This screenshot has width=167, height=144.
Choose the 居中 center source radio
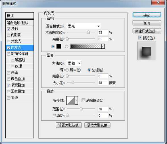[67, 70]
